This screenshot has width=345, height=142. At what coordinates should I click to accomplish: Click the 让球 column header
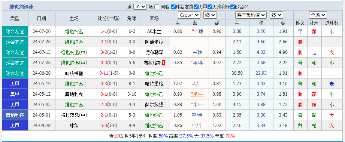[x=314, y=23]
